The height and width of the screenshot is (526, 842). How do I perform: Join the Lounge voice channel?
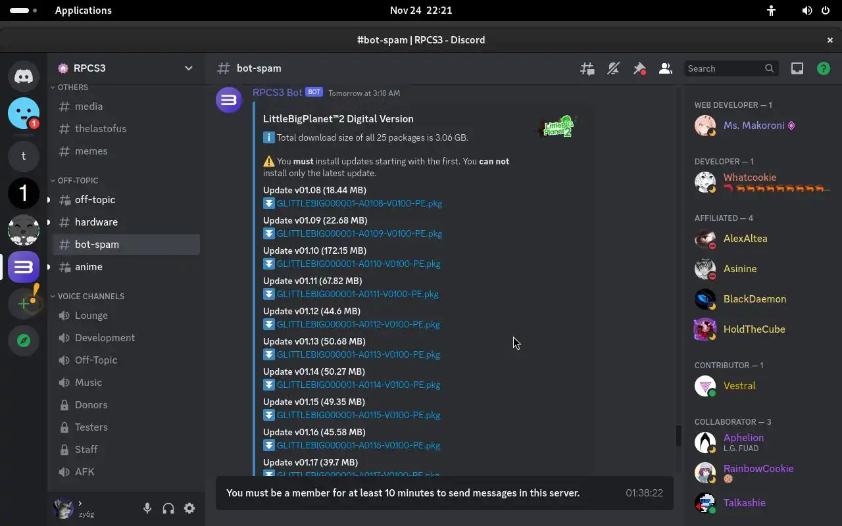coord(126,316)
